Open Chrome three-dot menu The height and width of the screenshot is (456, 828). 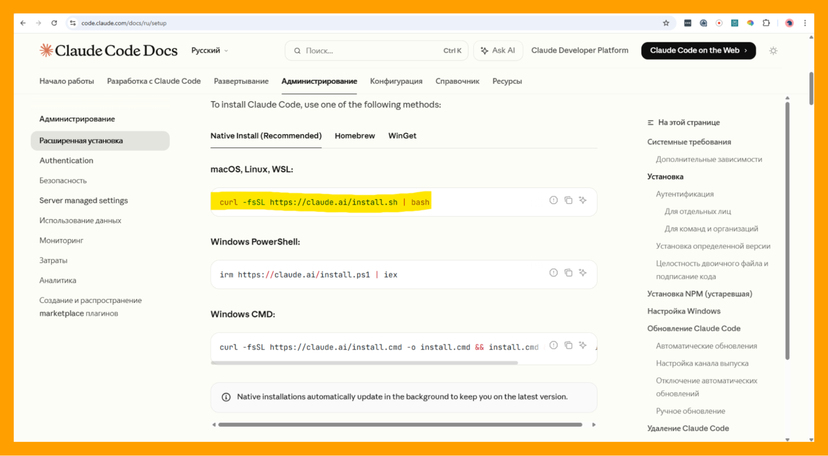coord(805,23)
